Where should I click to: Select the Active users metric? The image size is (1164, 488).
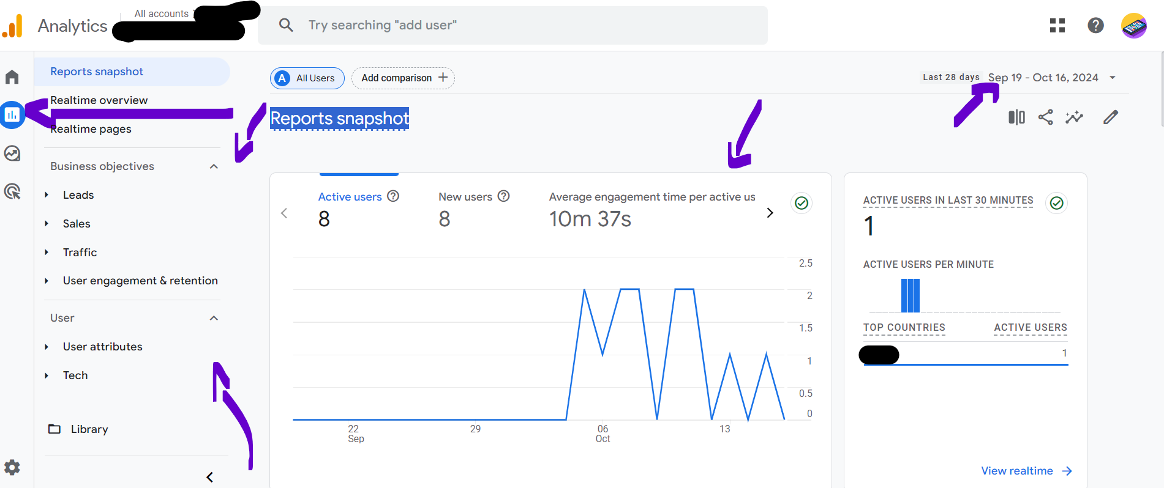pos(350,197)
